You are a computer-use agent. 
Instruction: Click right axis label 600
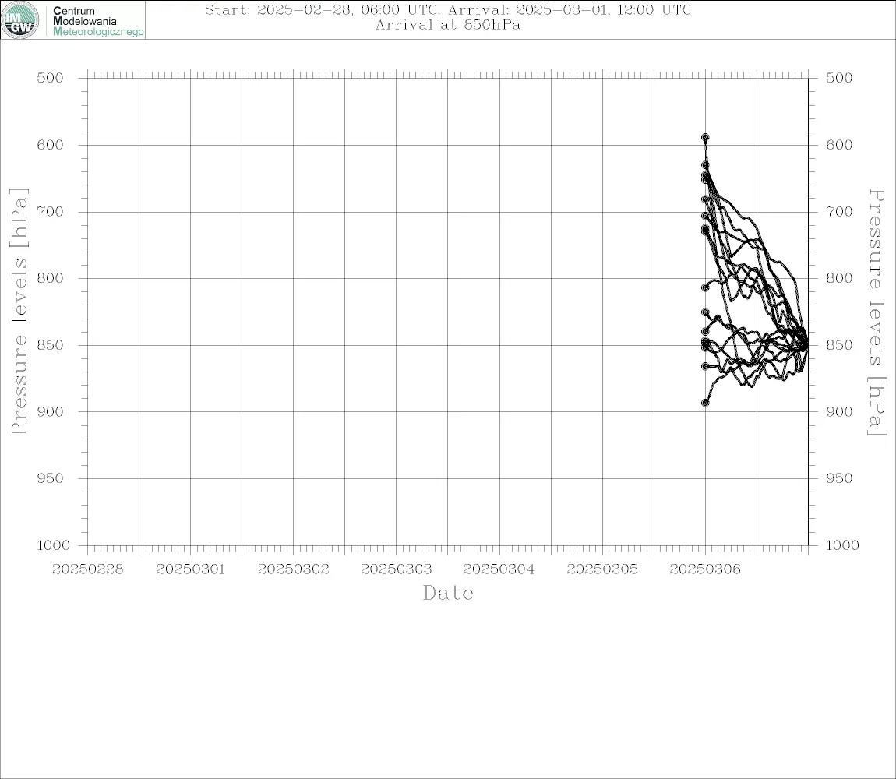coord(839,145)
